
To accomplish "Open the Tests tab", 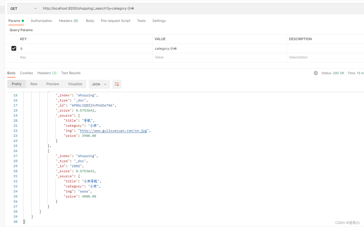I will [141, 21].
